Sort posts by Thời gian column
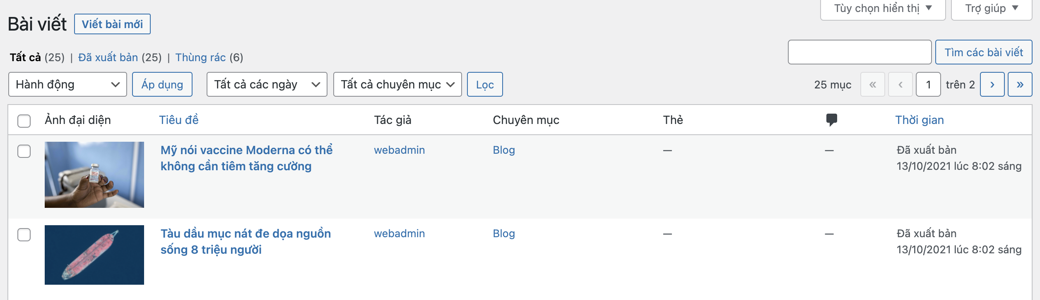1040x300 pixels. coord(920,120)
